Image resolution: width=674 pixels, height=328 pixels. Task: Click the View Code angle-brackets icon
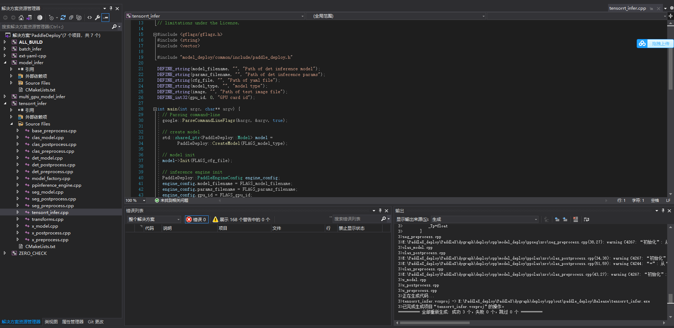90,18
